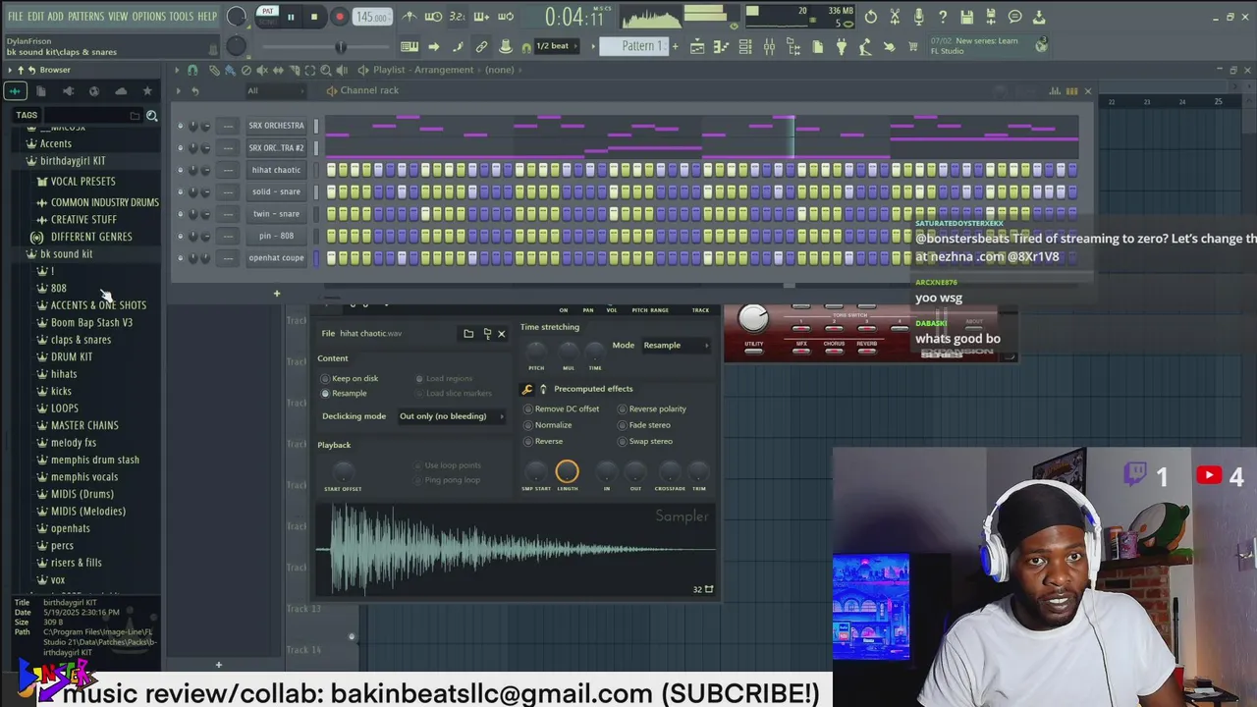
Task: Click the wrench icon beside Precomputed effects
Action: [x=527, y=389]
